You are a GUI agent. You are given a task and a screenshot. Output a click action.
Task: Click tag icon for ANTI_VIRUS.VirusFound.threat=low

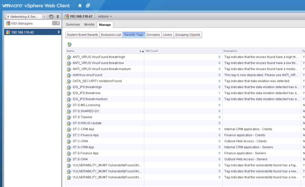(69, 63)
